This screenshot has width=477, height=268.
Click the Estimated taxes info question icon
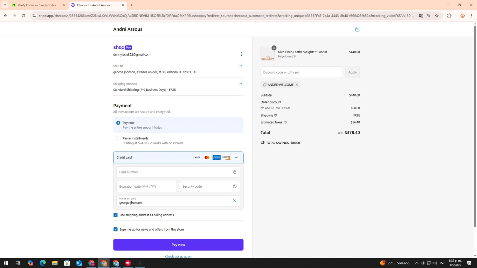click(285, 122)
